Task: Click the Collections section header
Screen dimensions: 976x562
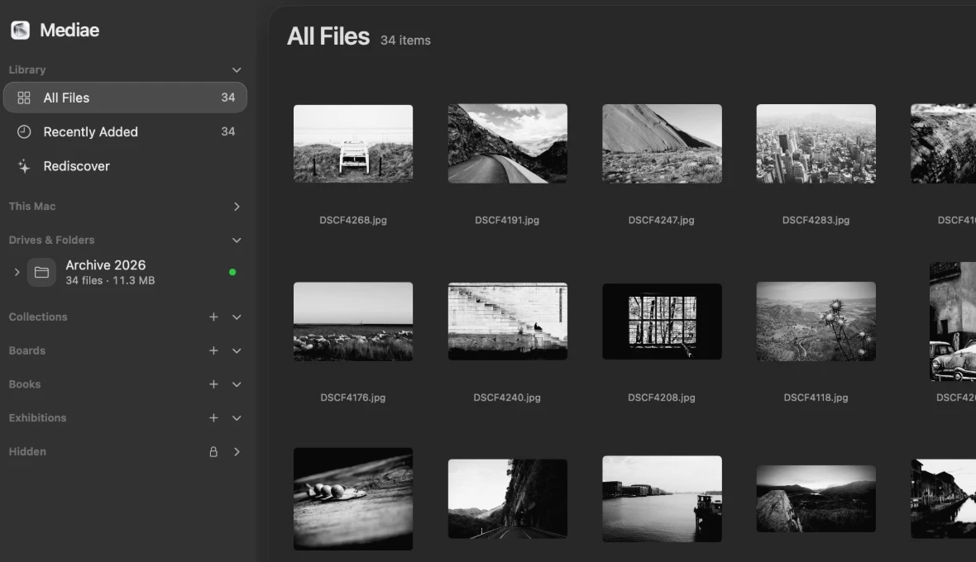Action: [x=38, y=317]
